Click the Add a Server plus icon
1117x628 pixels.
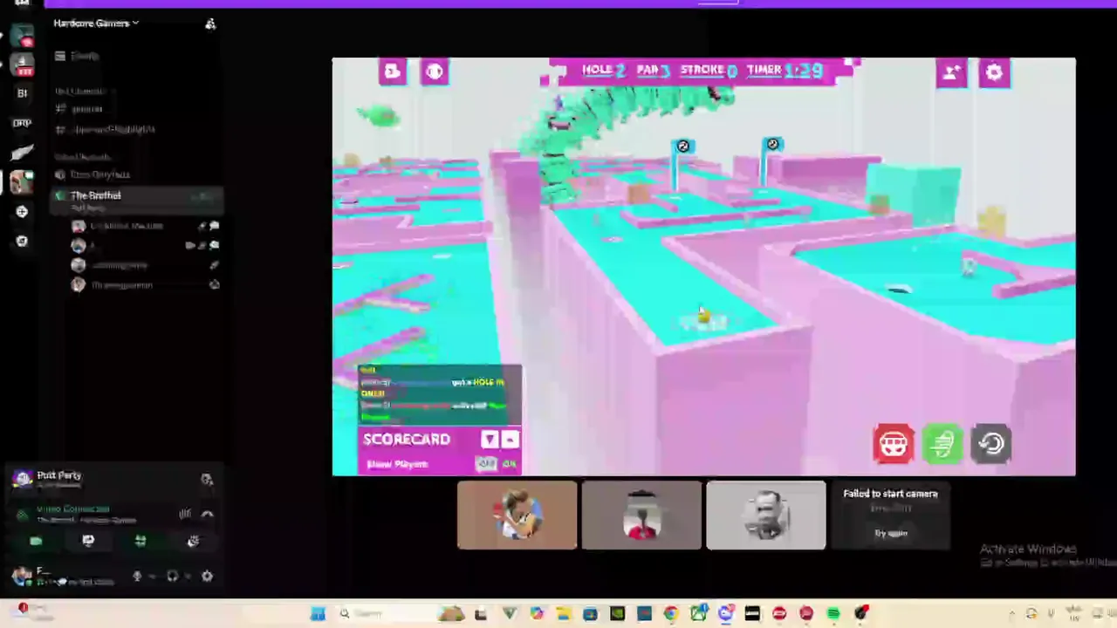pos(22,212)
